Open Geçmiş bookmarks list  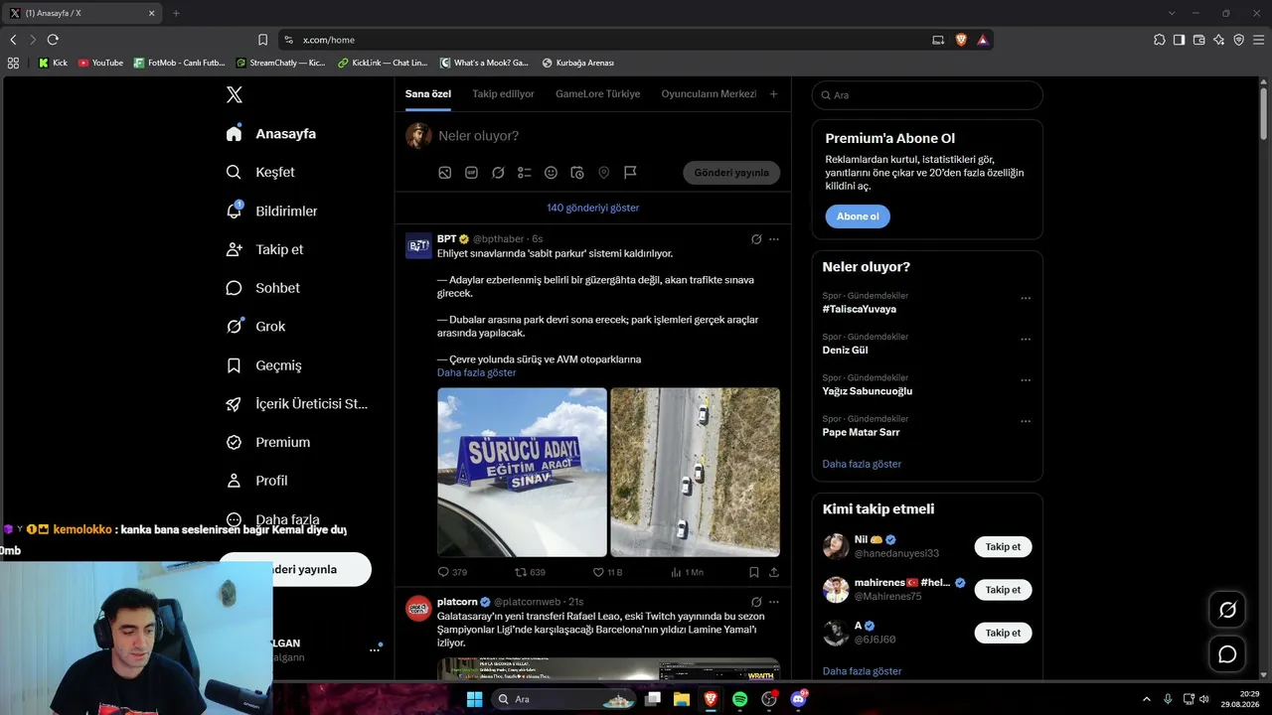[x=263, y=365]
